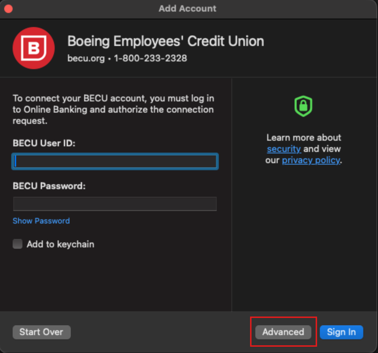Open the privacy policy link
The image size is (378, 353).
tap(311, 160)
